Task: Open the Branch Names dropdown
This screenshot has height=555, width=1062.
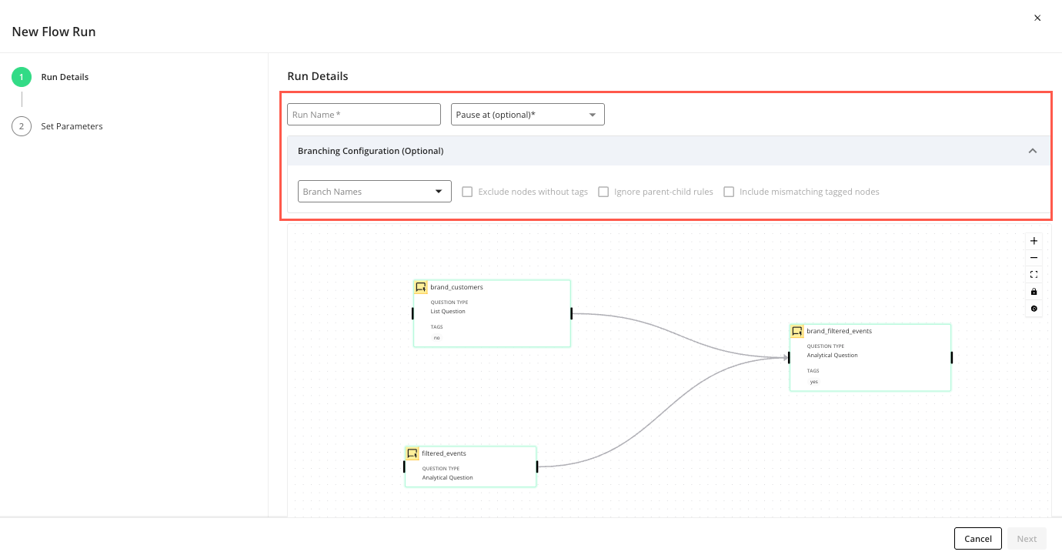Action: point(374,191)
